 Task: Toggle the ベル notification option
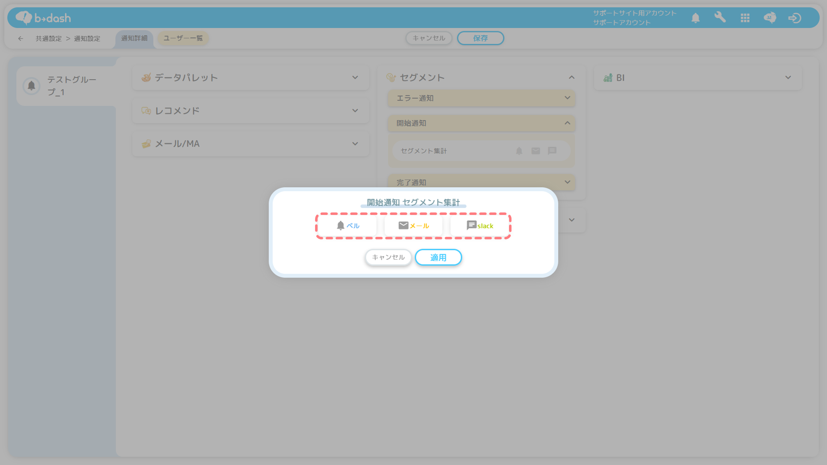(x=348, y=226)
